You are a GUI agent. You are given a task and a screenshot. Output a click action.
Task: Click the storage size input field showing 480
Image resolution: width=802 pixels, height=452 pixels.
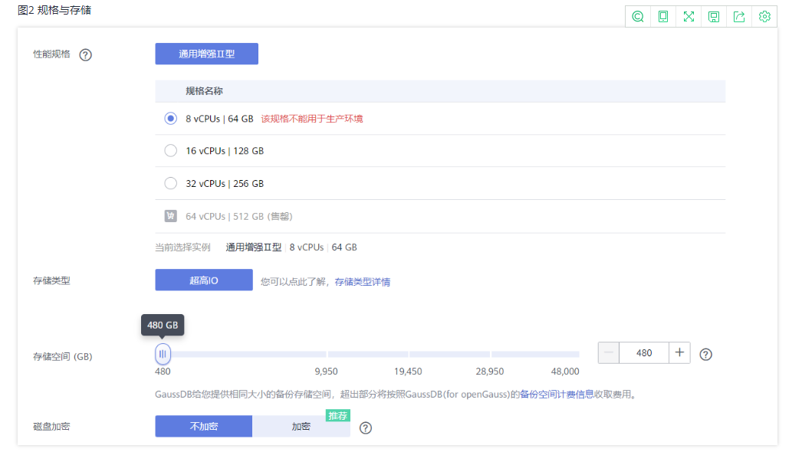click(x=644, y=353)
